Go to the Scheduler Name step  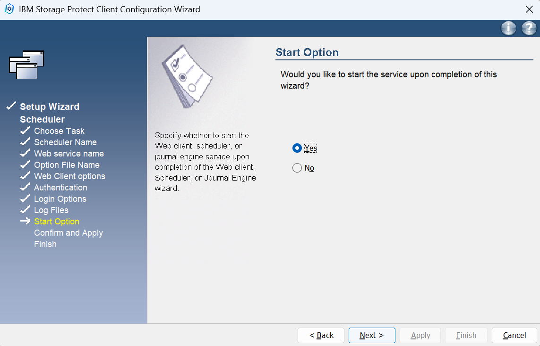[x=65, y=142]
